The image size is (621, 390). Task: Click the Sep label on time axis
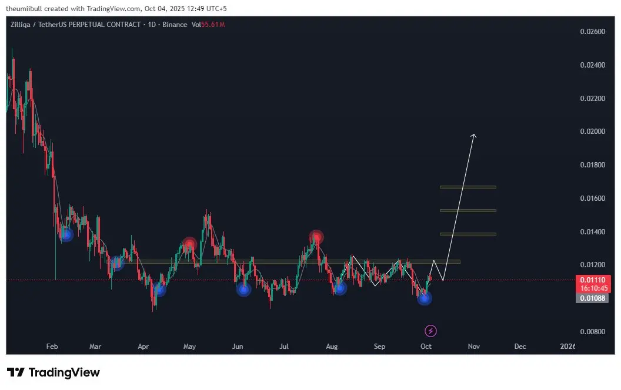379,347
